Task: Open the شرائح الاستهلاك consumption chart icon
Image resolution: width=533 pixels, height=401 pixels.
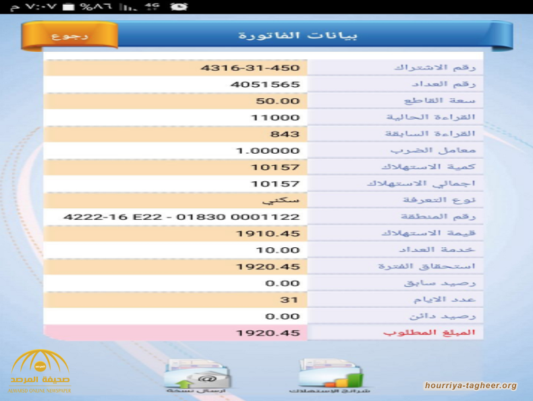Action: click(329, 376)
